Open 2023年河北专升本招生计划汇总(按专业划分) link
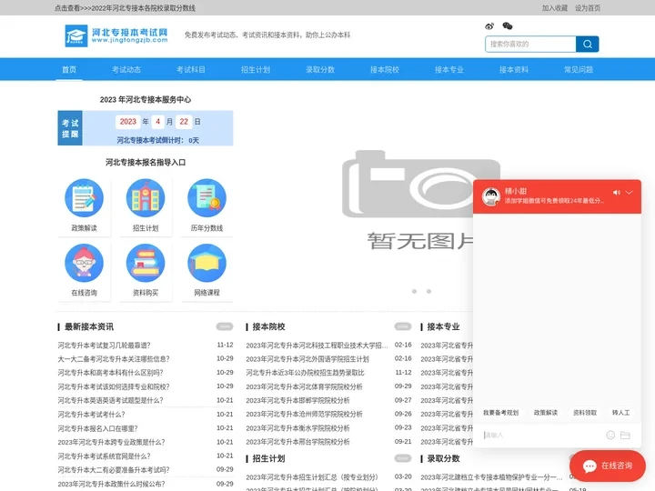The image size is (655, 491). (x=312, y=476)
